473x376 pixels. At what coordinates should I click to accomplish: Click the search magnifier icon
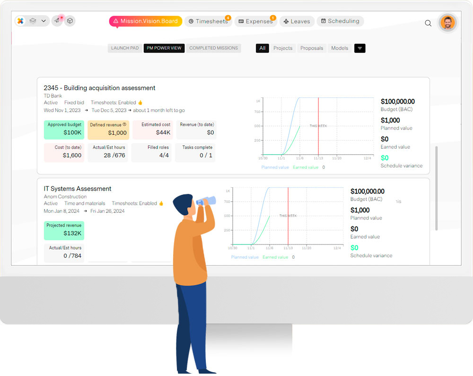(x=428, y=23)
